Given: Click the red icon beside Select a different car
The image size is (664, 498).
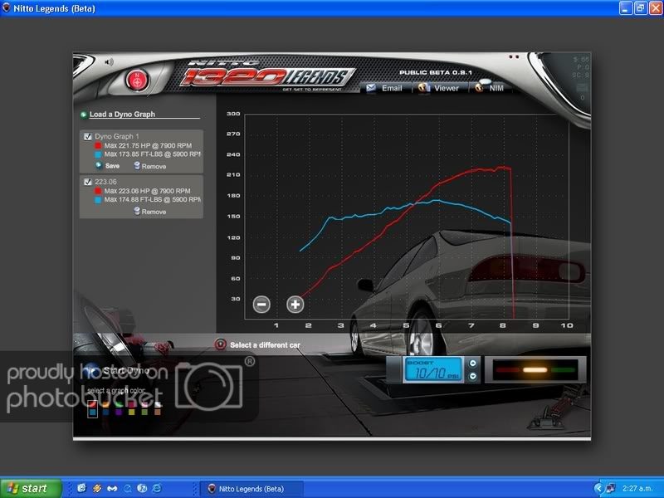Looking at the screenshot, I should click(x=221, y=344).
